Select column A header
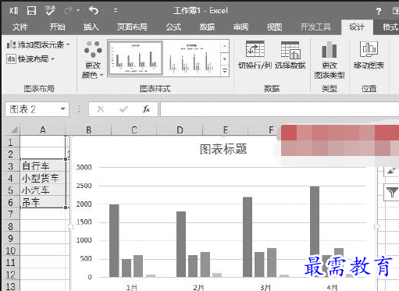Image resolution: width=399 pixels, height=291 pixels. (43, 130)
